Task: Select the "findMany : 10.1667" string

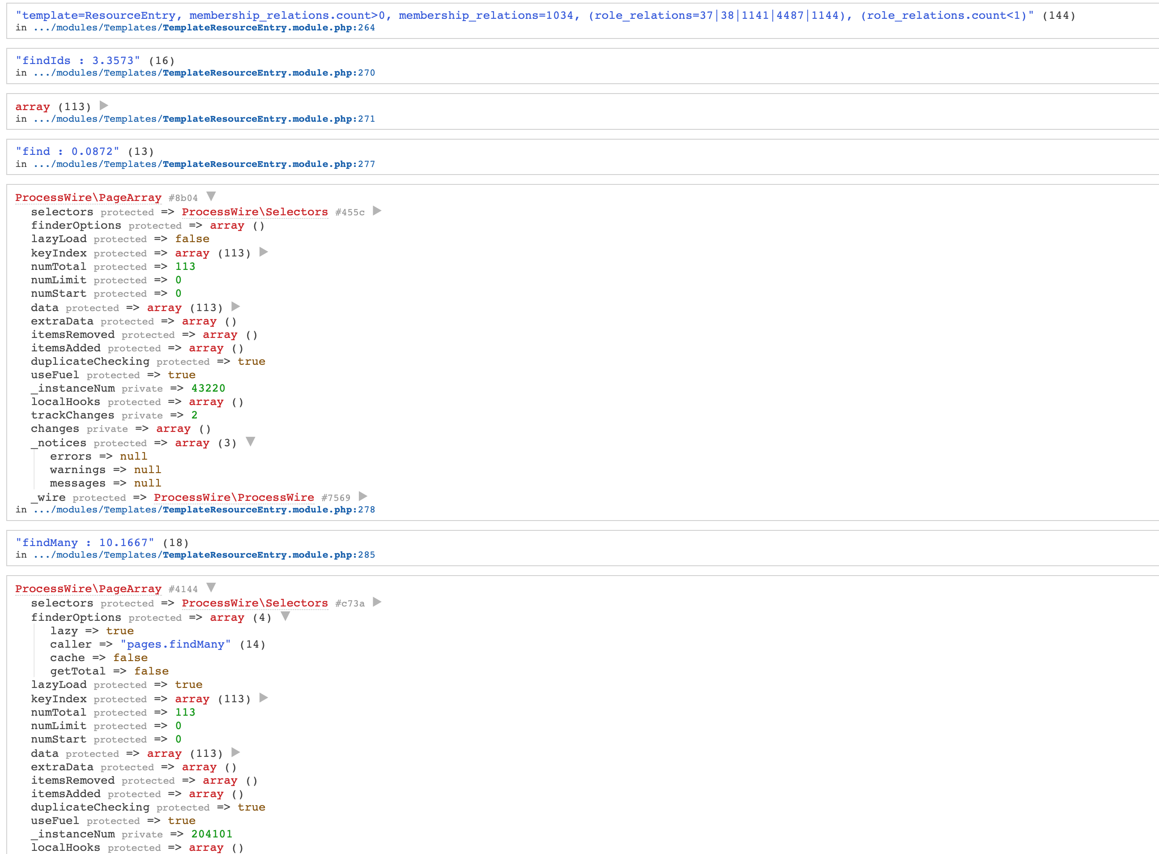Action: (85, 543)
